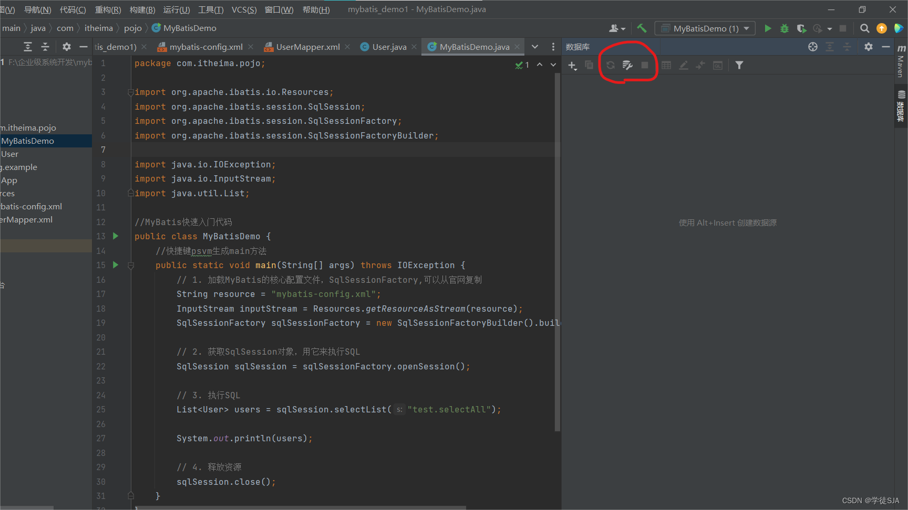Image resolution: width=908 pixels, height=510 pixels.
Task: Click pojo in the breadcrumb path
Action: (x=133, y=28)
